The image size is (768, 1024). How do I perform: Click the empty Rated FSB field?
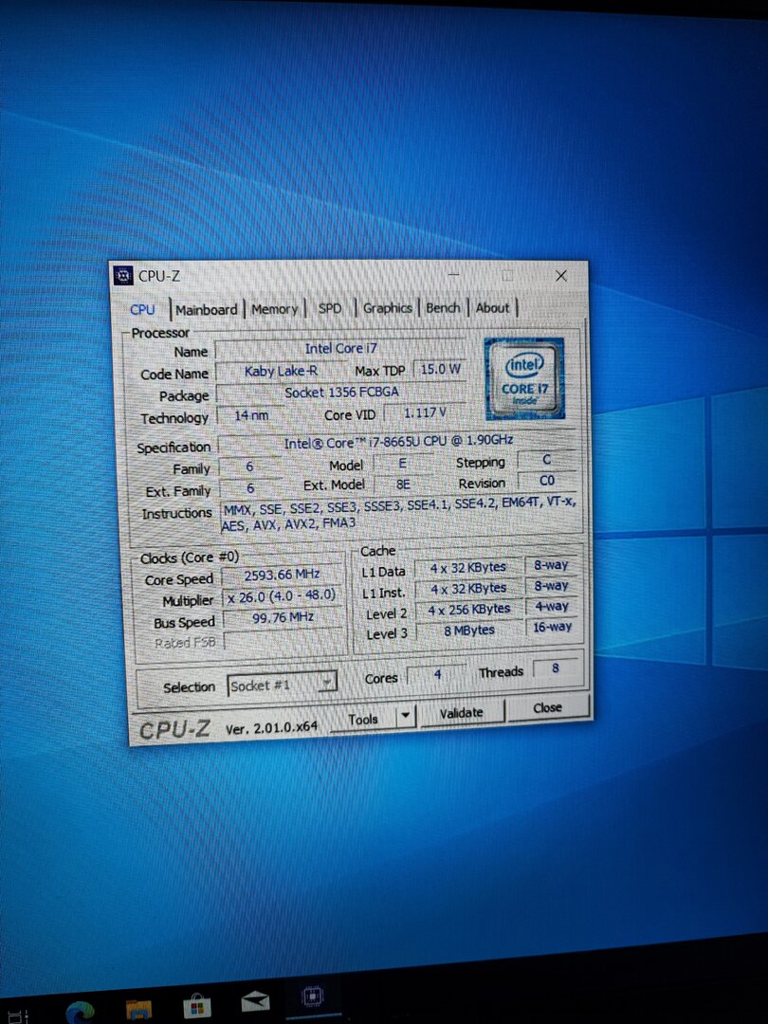pyautogui.click(x=283, y=639)
